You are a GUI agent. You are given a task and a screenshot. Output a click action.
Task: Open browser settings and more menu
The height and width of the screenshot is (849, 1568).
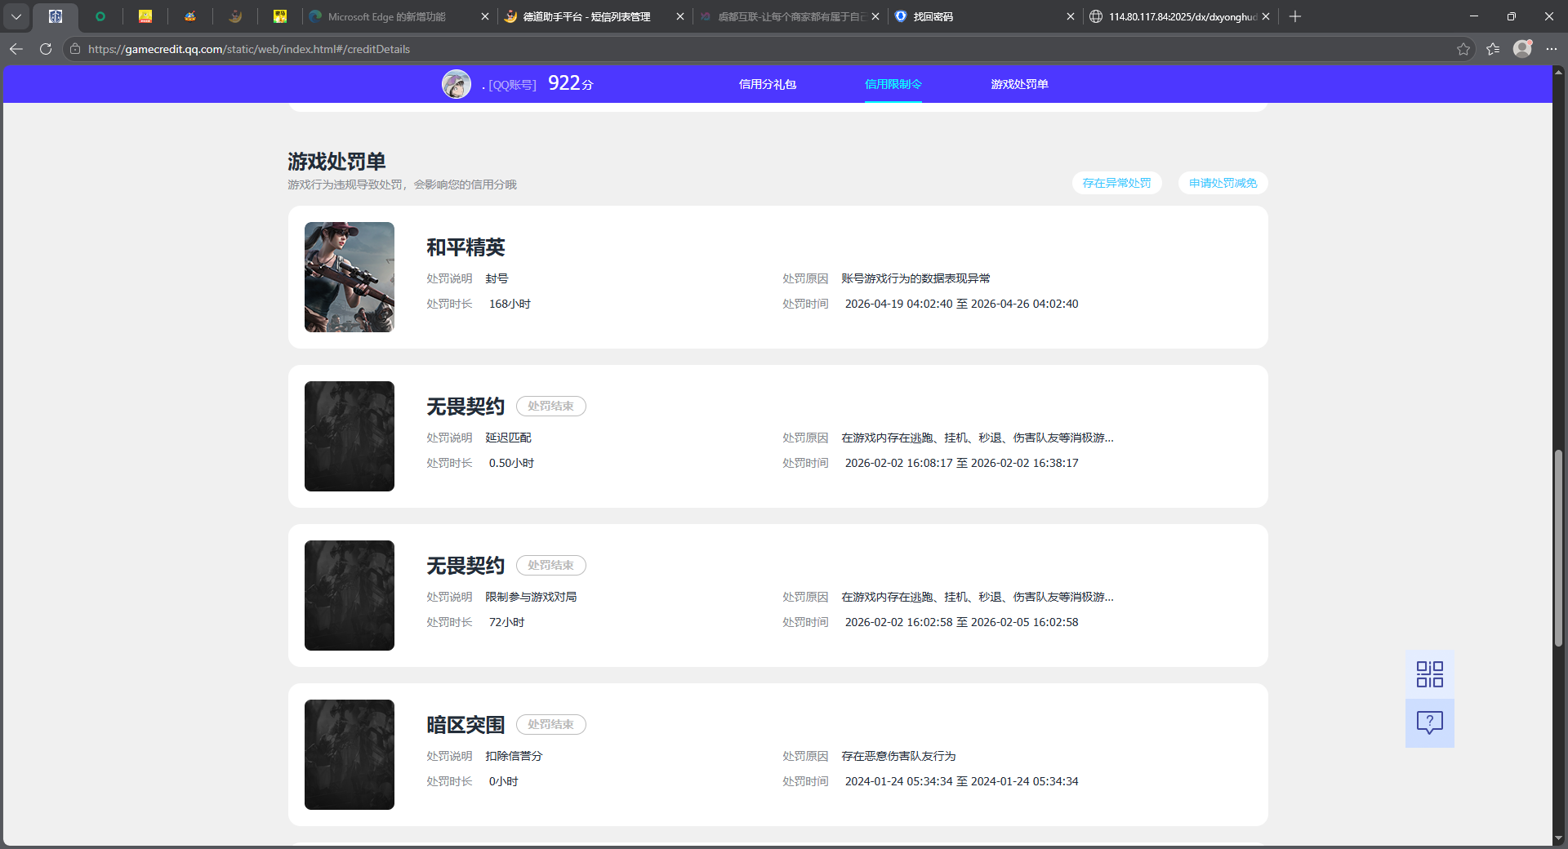[1552, 49]
